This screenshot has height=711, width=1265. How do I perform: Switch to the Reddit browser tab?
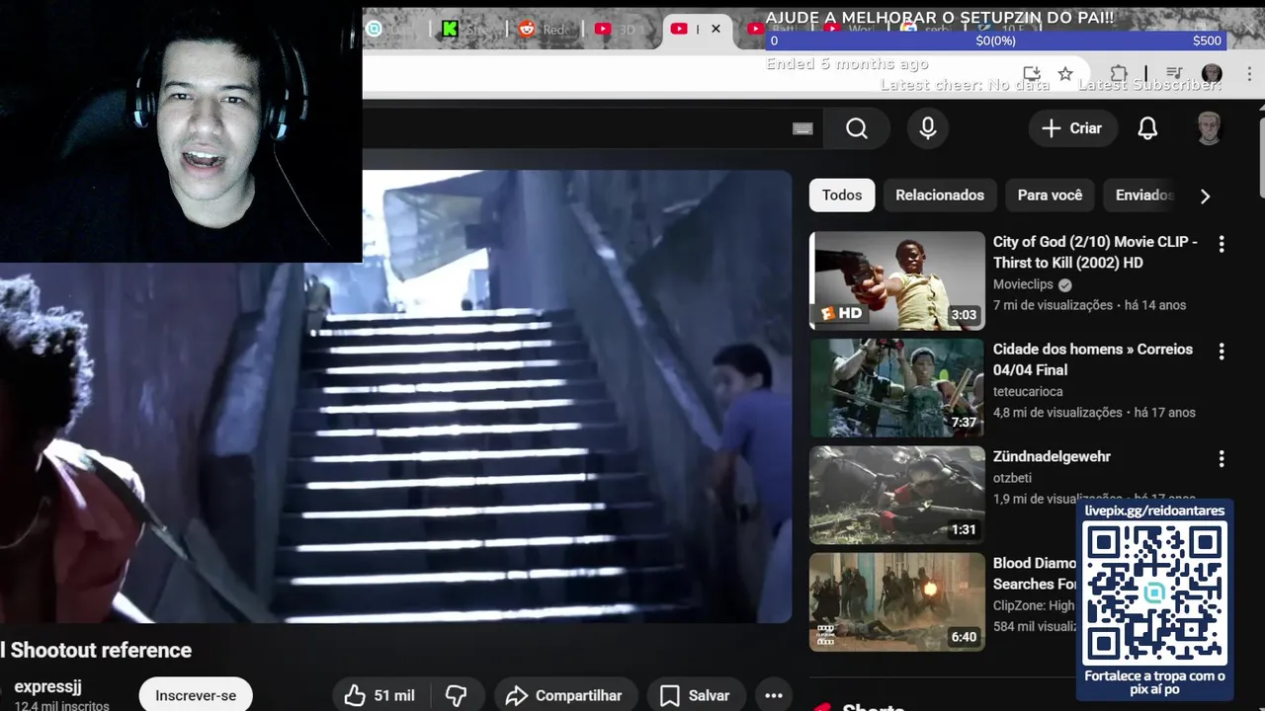[545, 29]
